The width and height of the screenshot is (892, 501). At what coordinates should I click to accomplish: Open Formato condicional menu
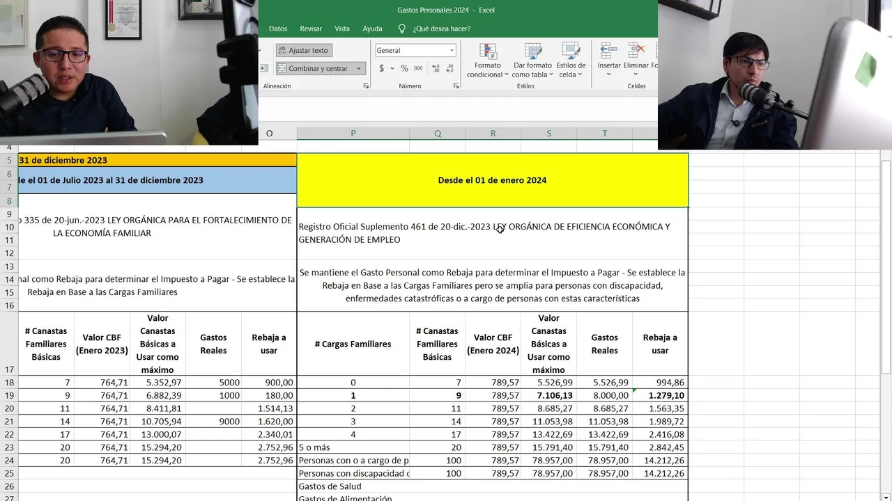pyautogui.click(x=488, y=61)
